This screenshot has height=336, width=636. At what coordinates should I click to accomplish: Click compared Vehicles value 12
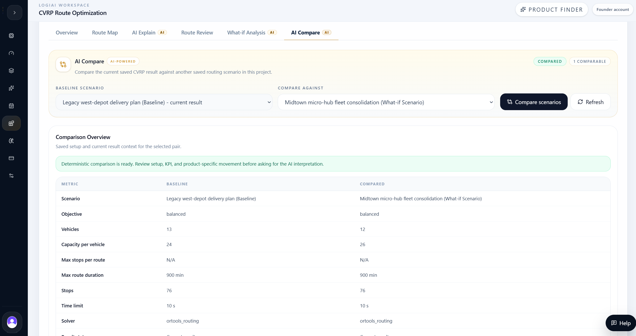363,229
